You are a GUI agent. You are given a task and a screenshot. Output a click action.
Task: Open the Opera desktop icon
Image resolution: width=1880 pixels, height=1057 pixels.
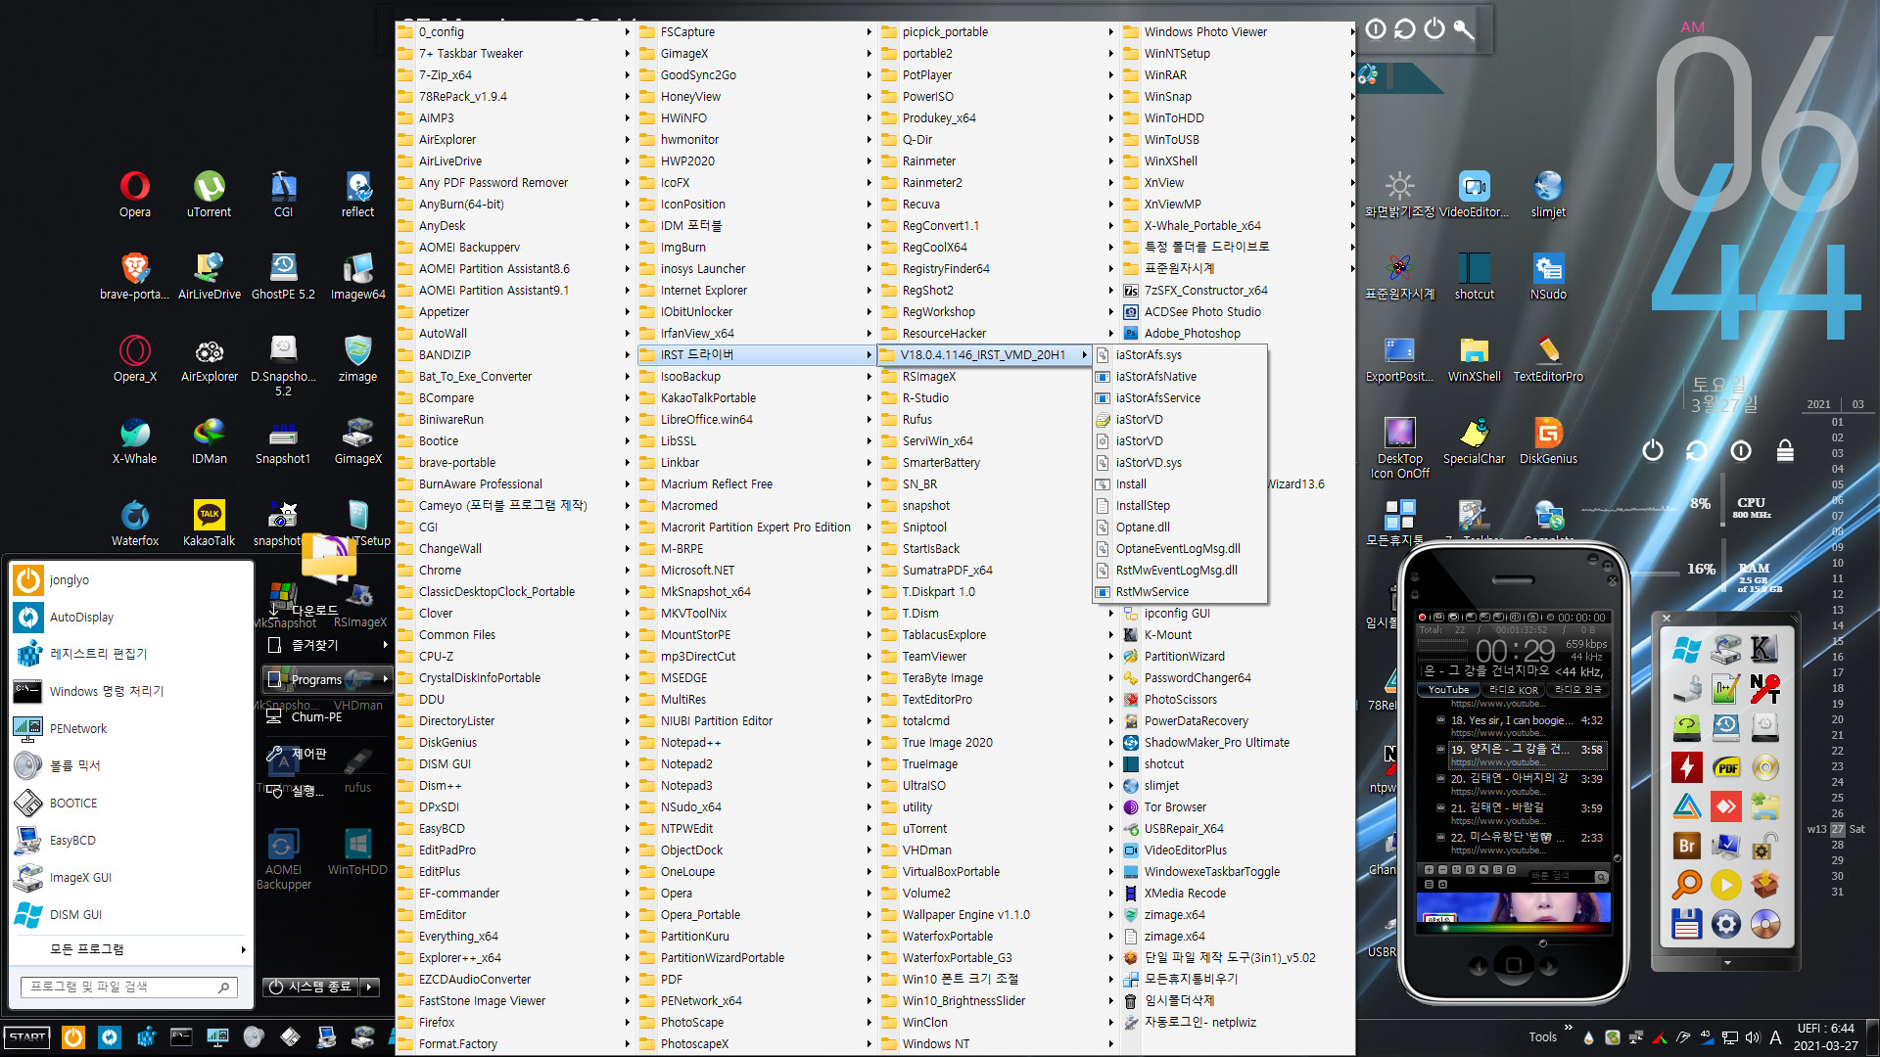tap(135, 194)
